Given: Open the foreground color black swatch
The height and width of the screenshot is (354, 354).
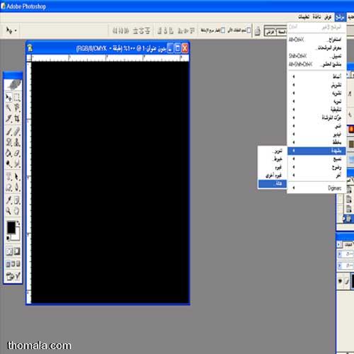Looking at the screenshot, I should coord(11,227).
